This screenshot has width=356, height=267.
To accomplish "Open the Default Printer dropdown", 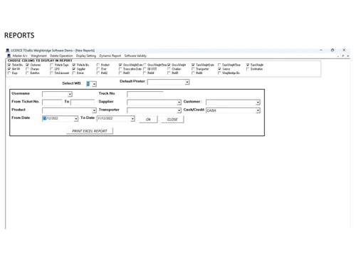I will point(187,82).
